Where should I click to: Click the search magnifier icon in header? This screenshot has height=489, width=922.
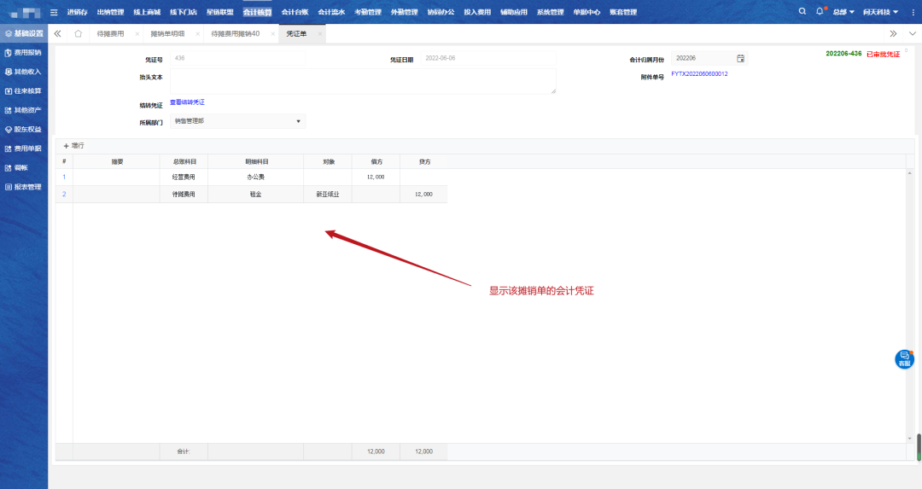pos(802,12)
